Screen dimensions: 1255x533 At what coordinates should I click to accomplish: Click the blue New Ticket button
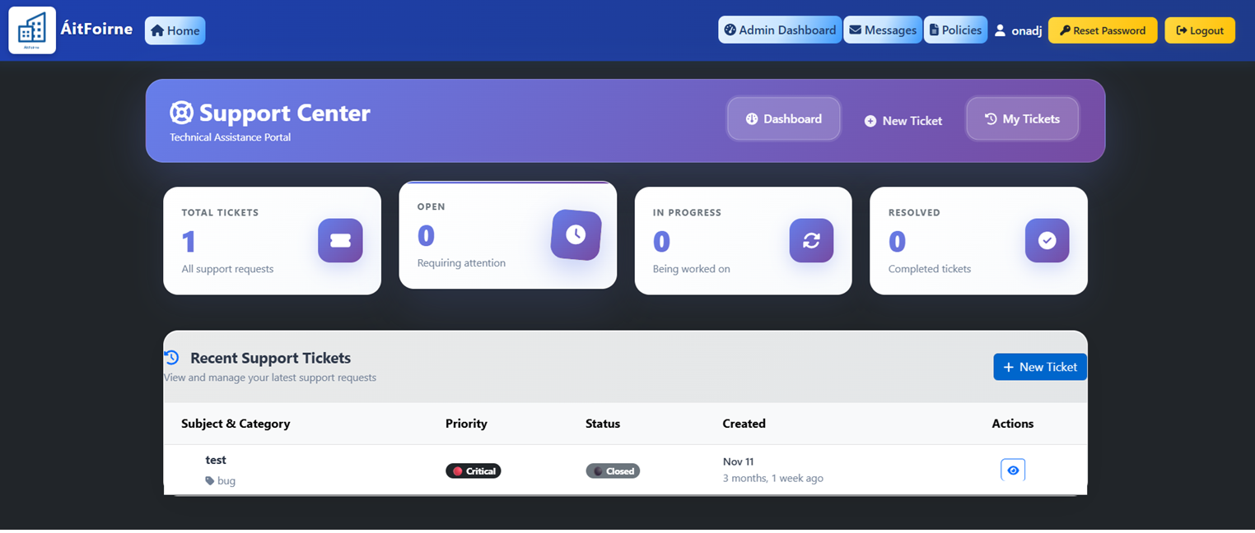(x=1040, y=367)
